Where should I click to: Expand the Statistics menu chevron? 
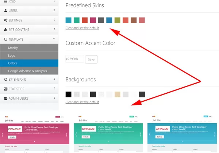click(x=54, y=89)
